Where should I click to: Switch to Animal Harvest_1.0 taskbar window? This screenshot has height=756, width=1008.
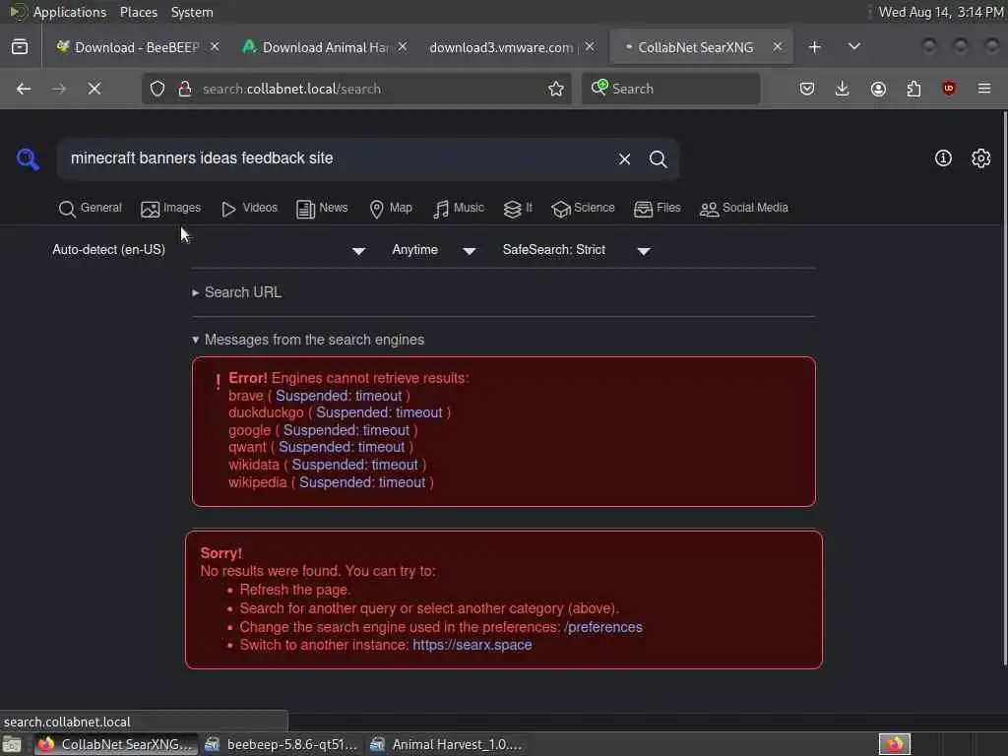[x=446, y=744]
